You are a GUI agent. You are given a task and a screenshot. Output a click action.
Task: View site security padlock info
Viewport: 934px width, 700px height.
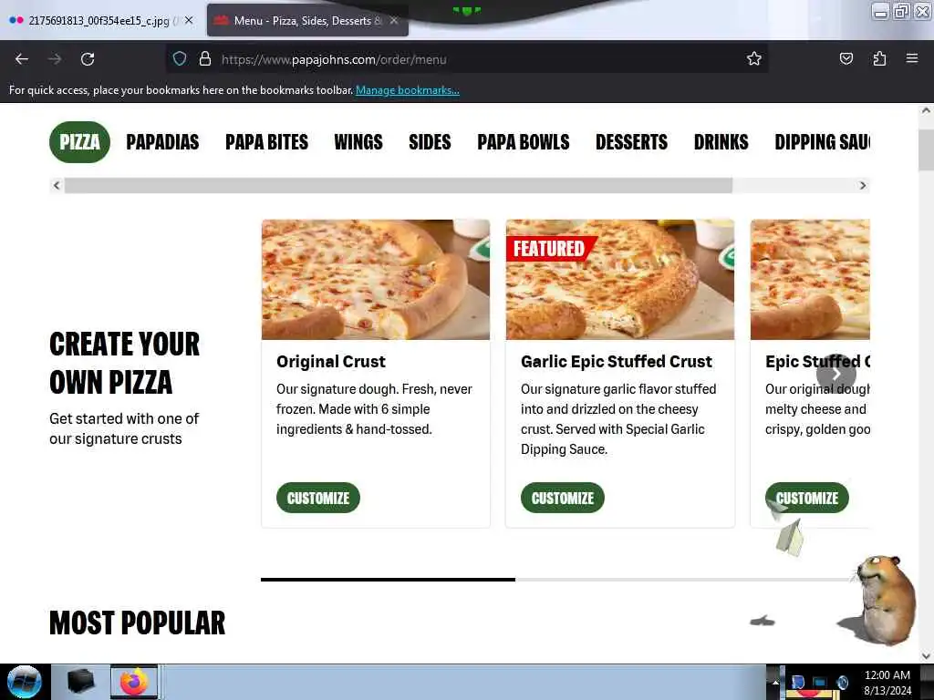[205, 59]
